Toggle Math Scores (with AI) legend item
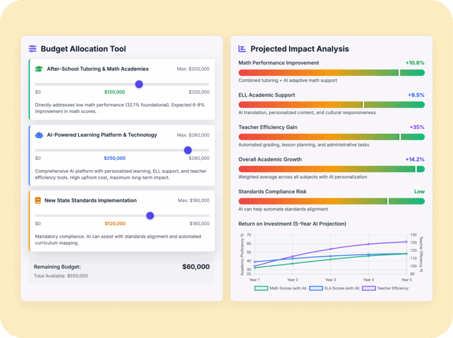The width and height of the screenshot is (453, 338). click(282, 288)
